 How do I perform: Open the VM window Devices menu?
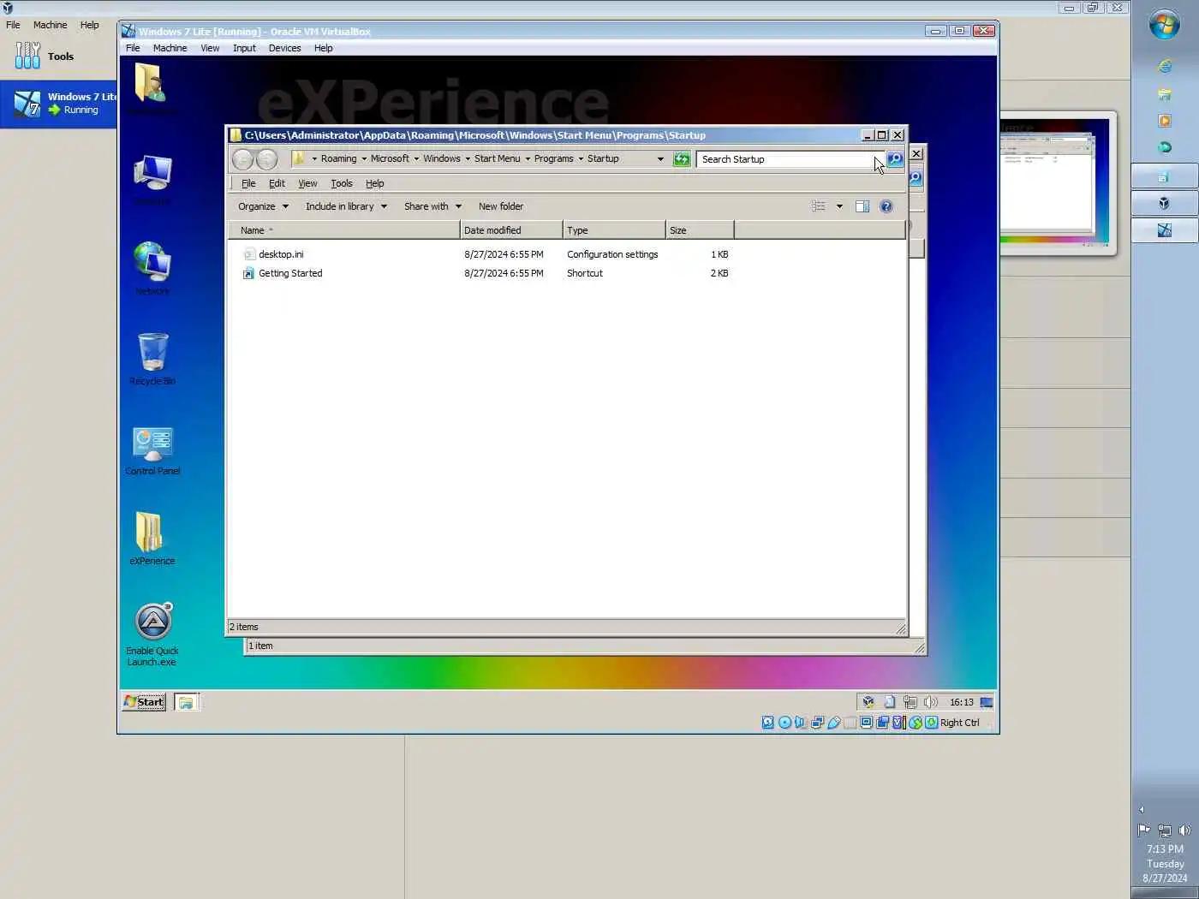coord(284,48)
